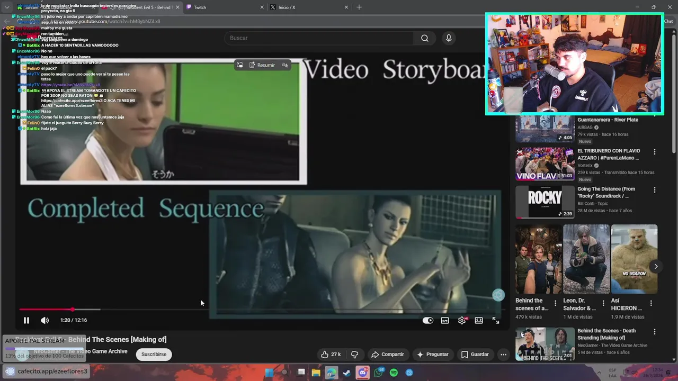Click the Bill Conti - Topic channel name
The image size is (678, 381).
(x=593, y=204)
